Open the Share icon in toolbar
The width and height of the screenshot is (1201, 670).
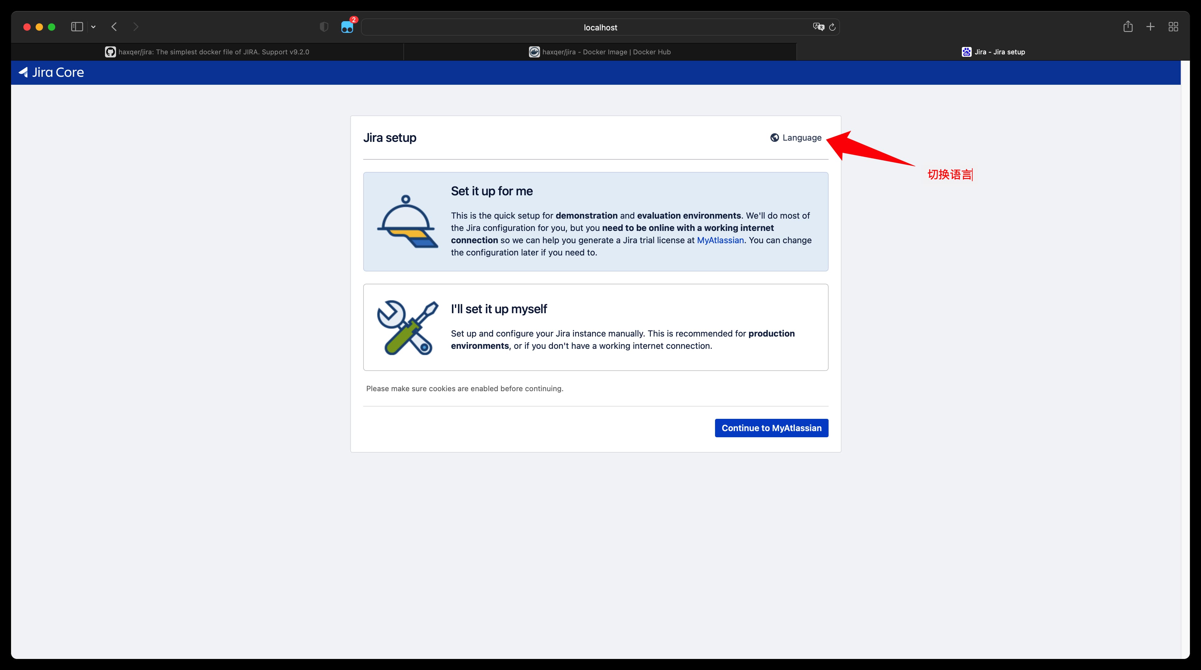1128,27
